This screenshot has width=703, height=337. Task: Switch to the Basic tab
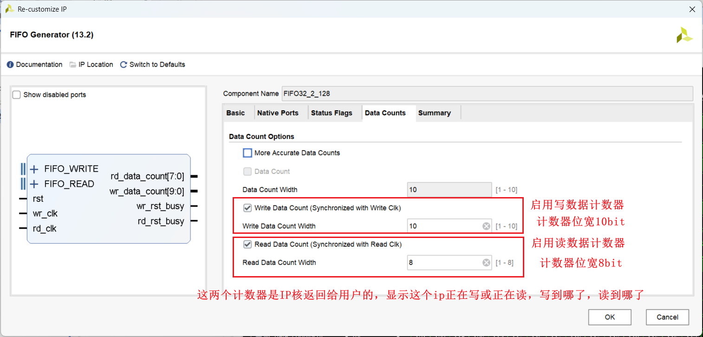[235, 113]
